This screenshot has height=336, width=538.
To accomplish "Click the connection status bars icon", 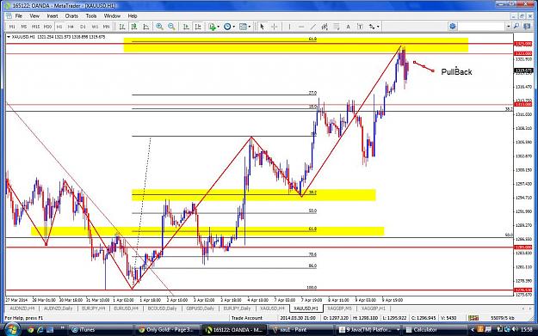I will coord(473,318).
